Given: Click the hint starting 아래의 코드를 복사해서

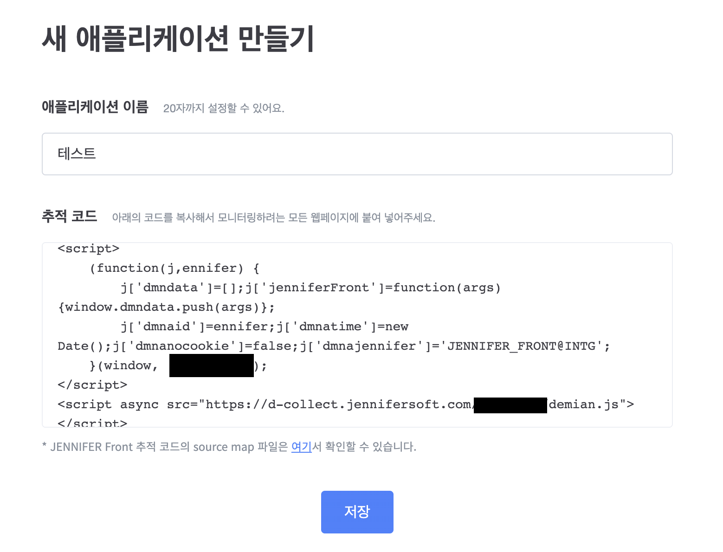Looking at the screenshot, I should click(274, 218).
